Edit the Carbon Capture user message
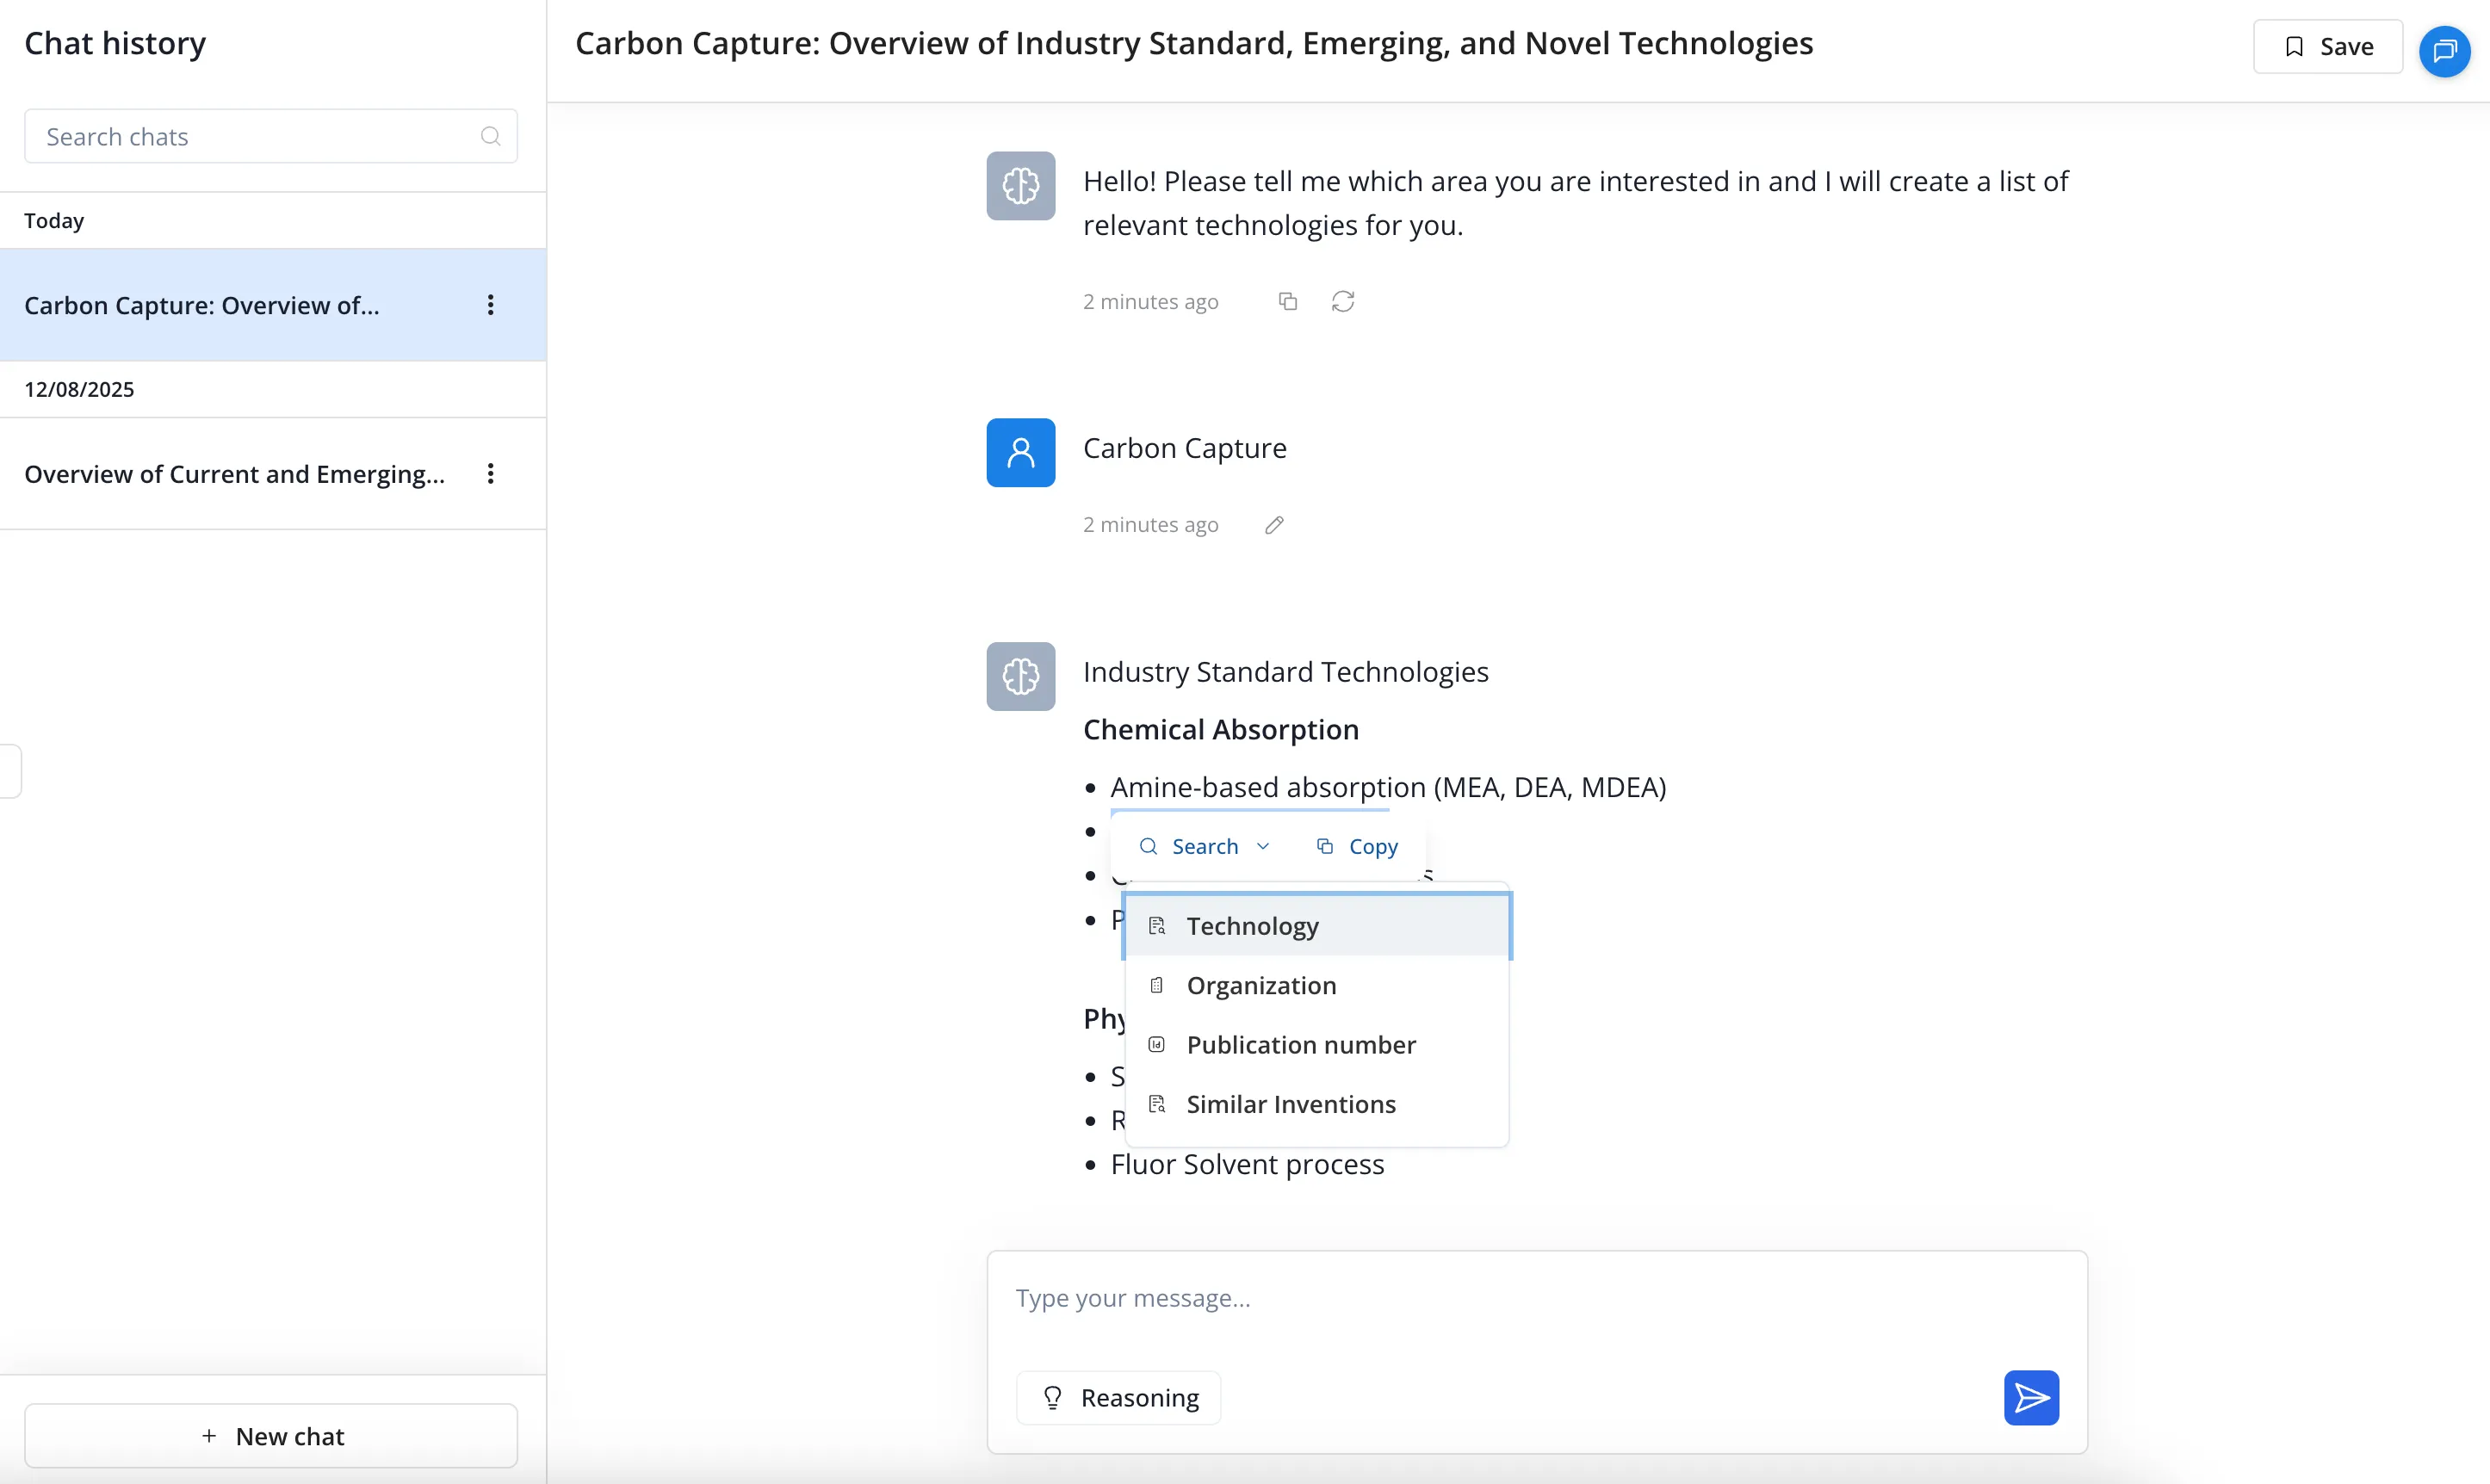 pyautogui.click(x=1274, y=525)
